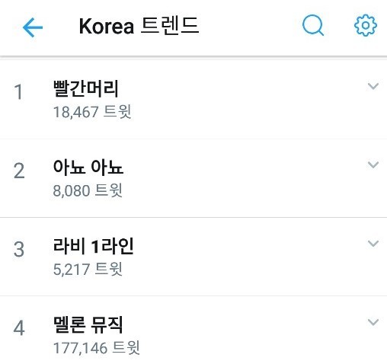This screenshot has width=387, height=364.
Task: Select the rank 4 trend number
Action: click(19, 328)
